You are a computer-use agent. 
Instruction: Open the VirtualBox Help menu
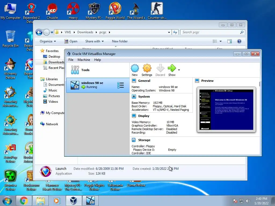pyautogui.click(x=97, y=60)
